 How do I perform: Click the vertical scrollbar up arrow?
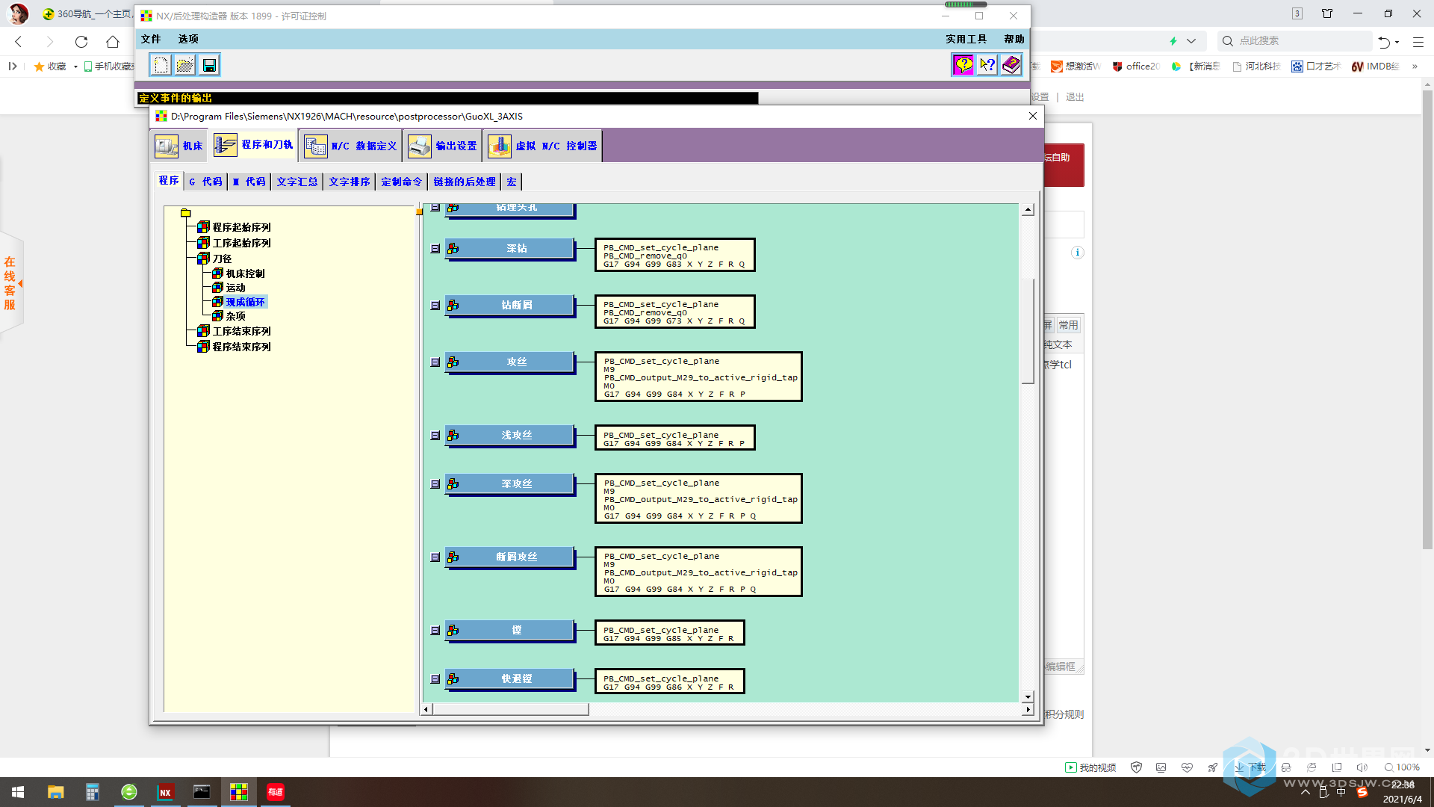click(1028, 211)
